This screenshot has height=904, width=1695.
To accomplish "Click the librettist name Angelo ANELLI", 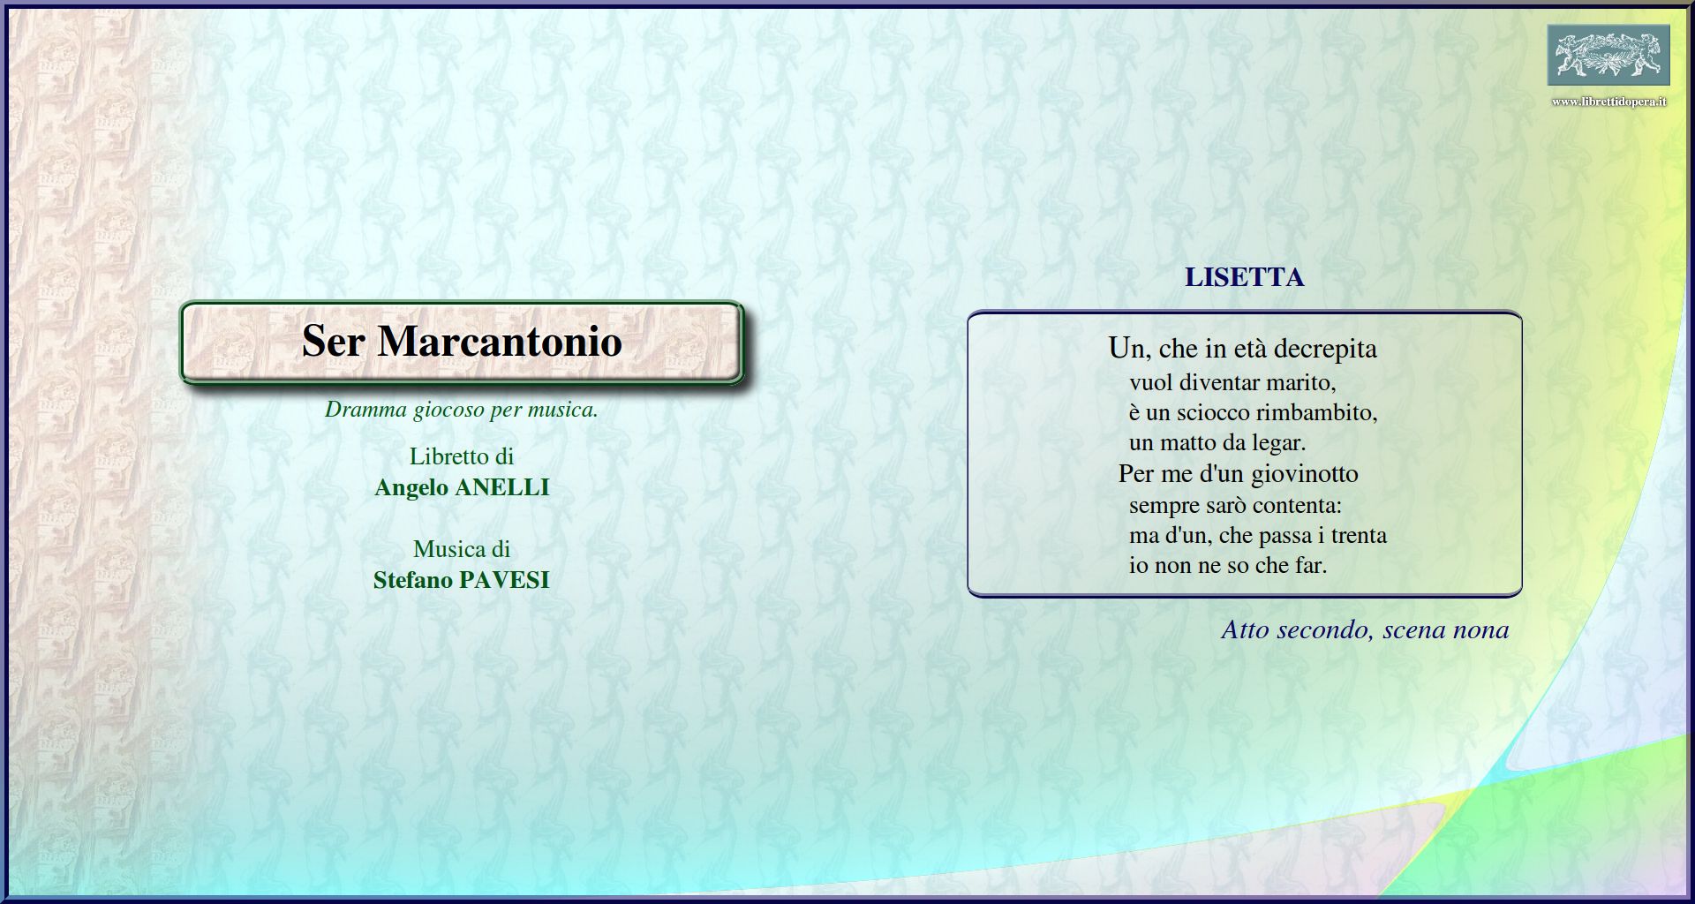I will [x=462, y=487].
